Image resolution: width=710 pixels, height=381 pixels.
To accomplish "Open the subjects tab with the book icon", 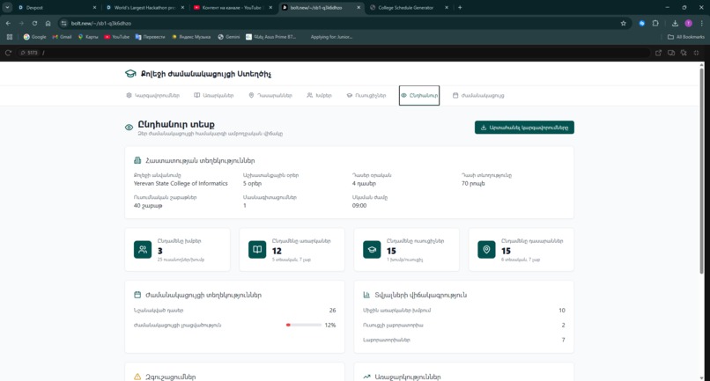I will (x=214, y=96).
